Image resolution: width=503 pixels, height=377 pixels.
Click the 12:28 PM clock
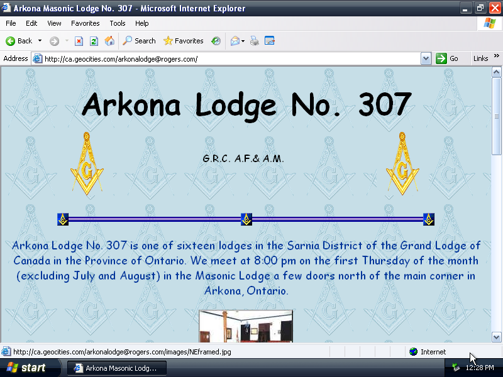[x=480, y=368]
